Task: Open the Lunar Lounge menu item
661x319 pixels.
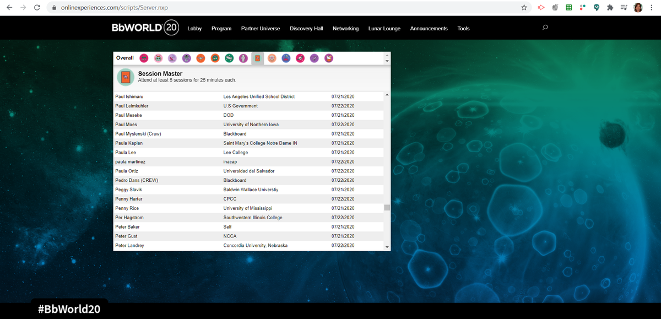Action: tap(384, 29)
